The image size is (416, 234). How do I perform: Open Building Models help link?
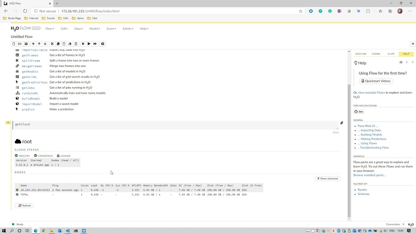click(370, 135)
